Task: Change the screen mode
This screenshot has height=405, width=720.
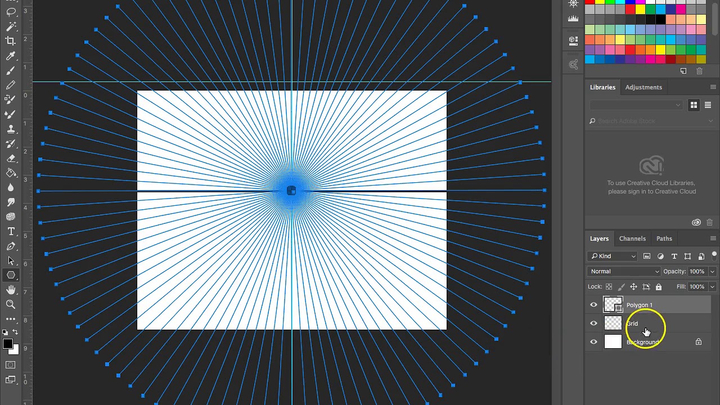Action: [11, 380]
